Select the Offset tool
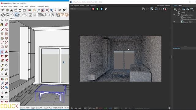 pyautogui.click(x=6, y=61)
